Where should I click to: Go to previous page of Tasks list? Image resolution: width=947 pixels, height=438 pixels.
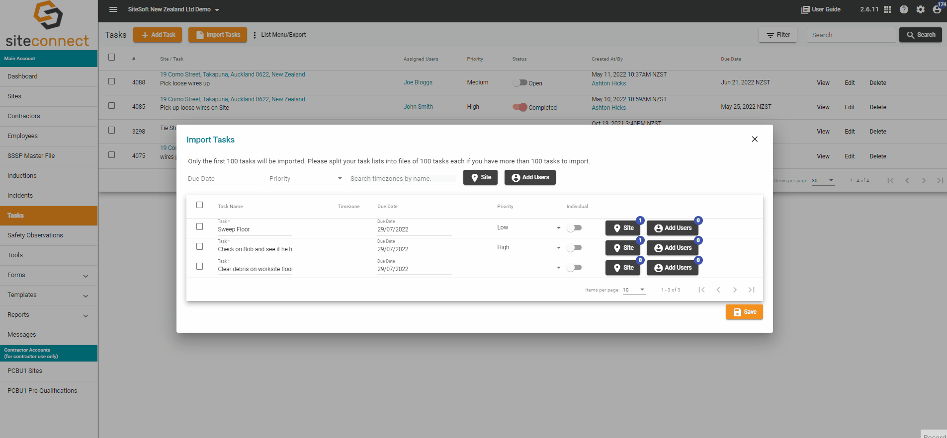click(x=907, y=181)
